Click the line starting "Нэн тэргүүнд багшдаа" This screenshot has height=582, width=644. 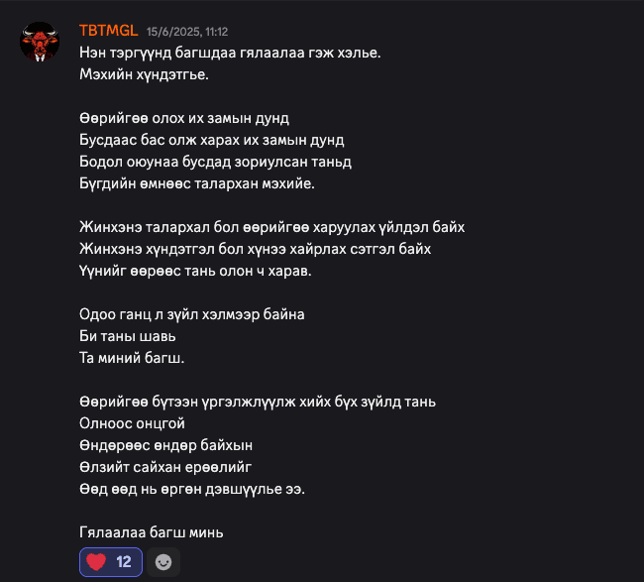230,53
